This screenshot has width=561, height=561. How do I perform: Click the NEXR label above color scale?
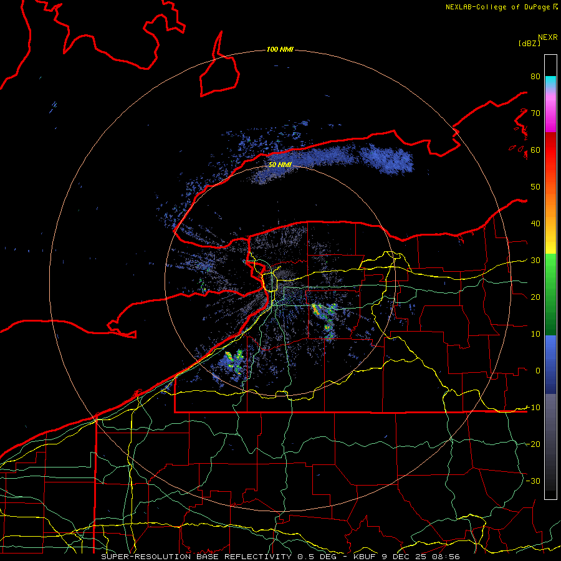(x=547, y=37)
